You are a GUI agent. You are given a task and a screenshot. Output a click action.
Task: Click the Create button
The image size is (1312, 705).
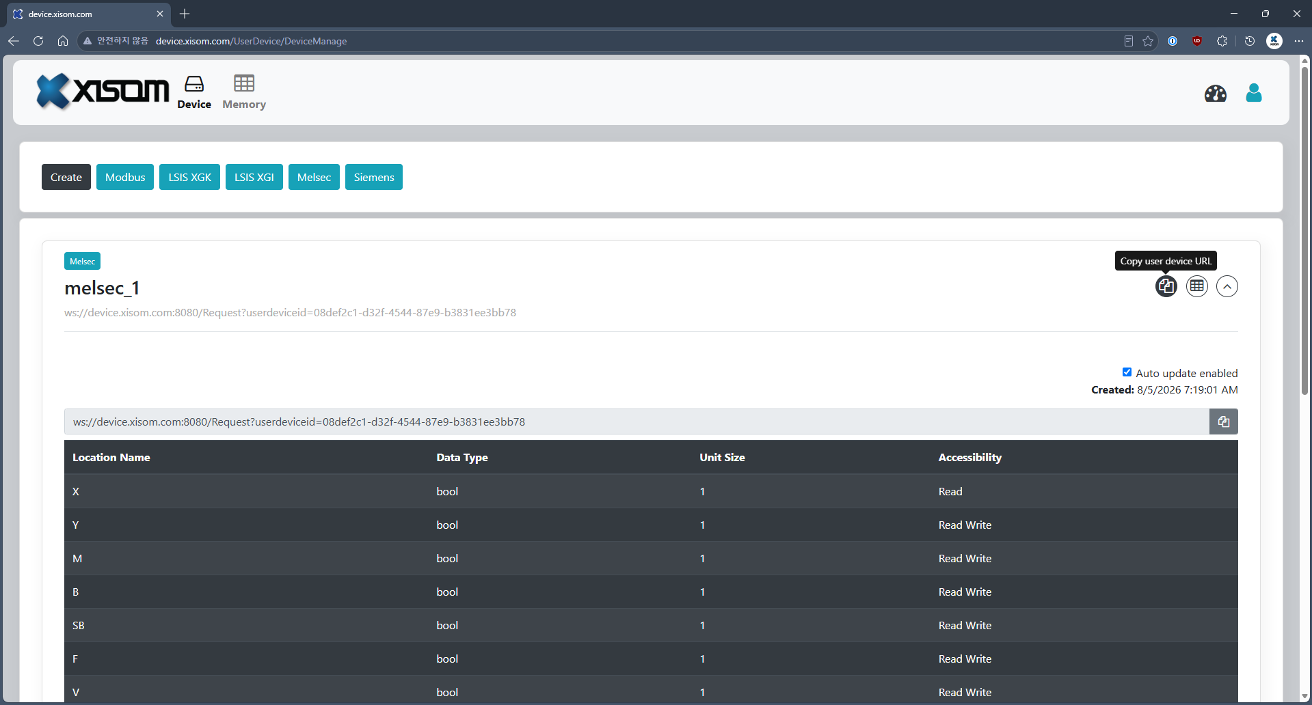pyautogui.click(x=66, y=177)
